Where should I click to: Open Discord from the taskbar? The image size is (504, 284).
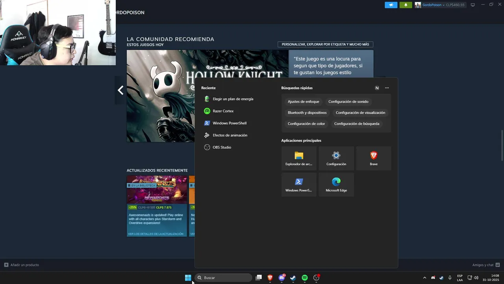click(x=282, y=278)
